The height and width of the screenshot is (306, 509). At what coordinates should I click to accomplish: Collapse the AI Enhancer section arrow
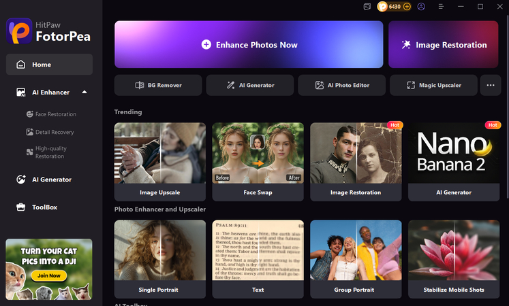84,92
